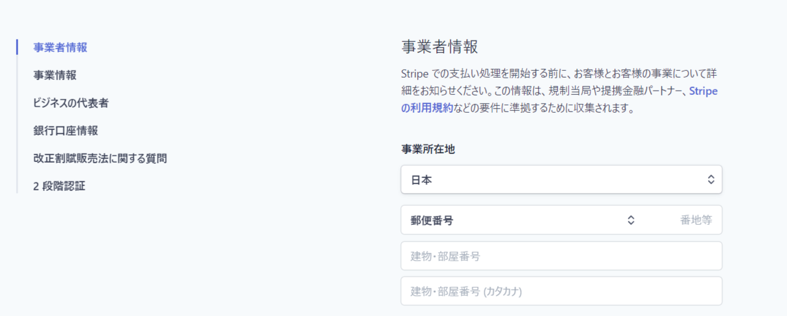Click the gray sidebar rail beside 銀行口座情報
Viewport: 787px width, 316px height.
pos(17,131)
